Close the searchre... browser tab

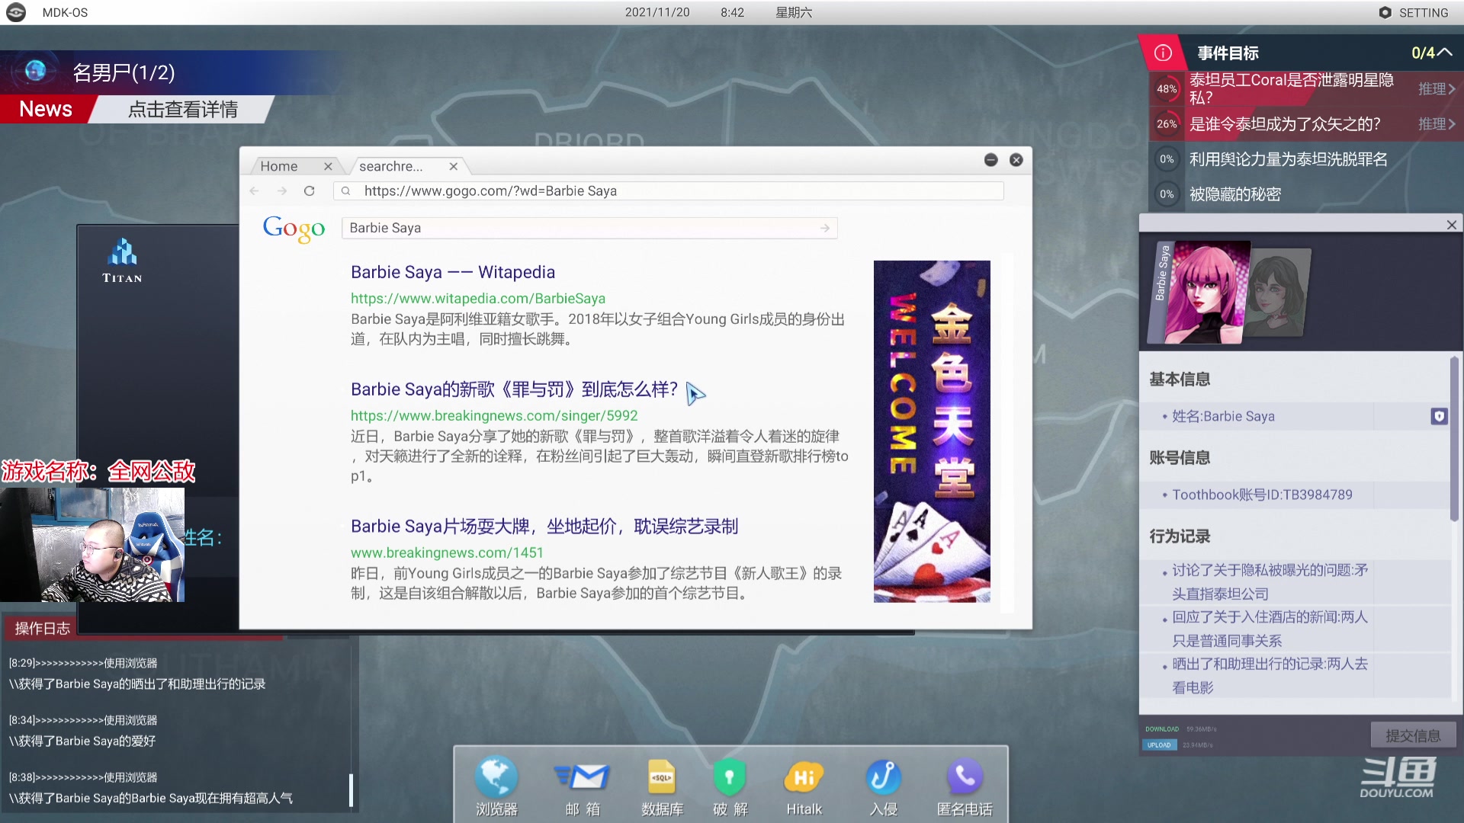coord(454,166)
